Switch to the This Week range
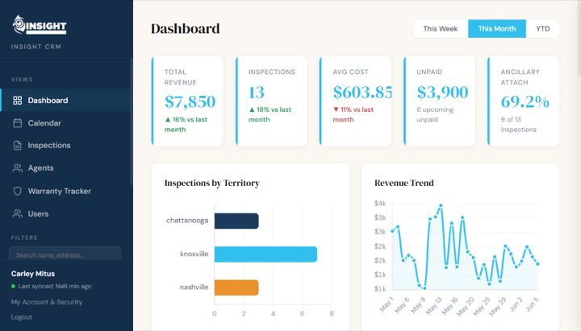Screen dimensions: 581x331 point(441,28)
